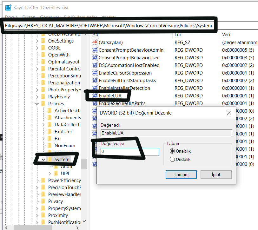Viewport: 258px width, 230px height.
Task: Click the tree horizontal scroll-left arrow
Action: [x=6, y=228]
